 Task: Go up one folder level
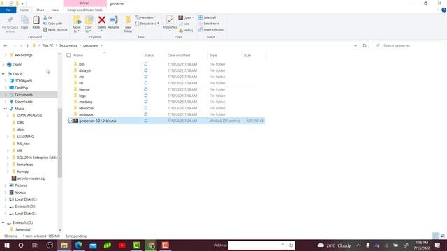point(27,45)
